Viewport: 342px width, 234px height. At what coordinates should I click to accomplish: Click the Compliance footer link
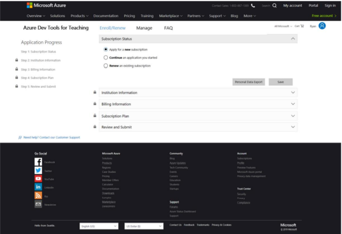tap(243, 202)
